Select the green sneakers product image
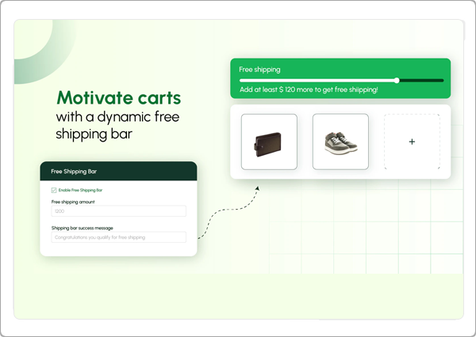The image size is (476, 337). point(340,142)
